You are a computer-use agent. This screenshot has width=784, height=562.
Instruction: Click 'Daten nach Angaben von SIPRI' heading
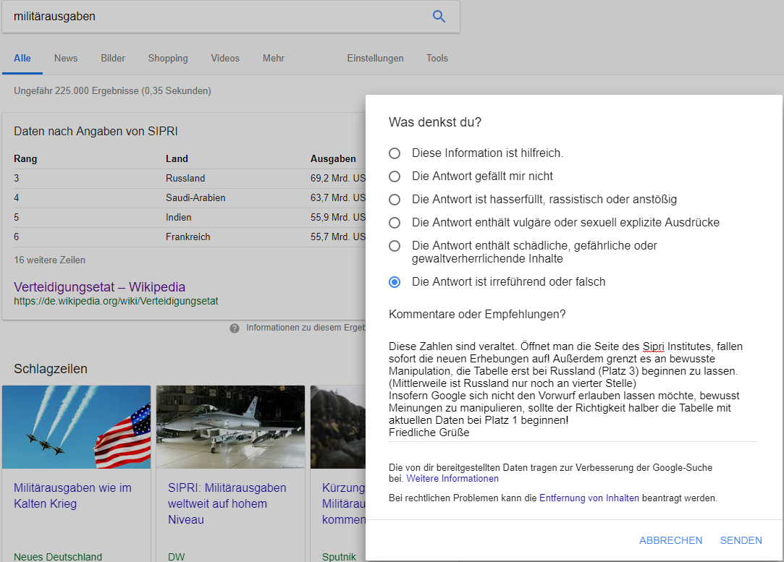coord(96,132)
